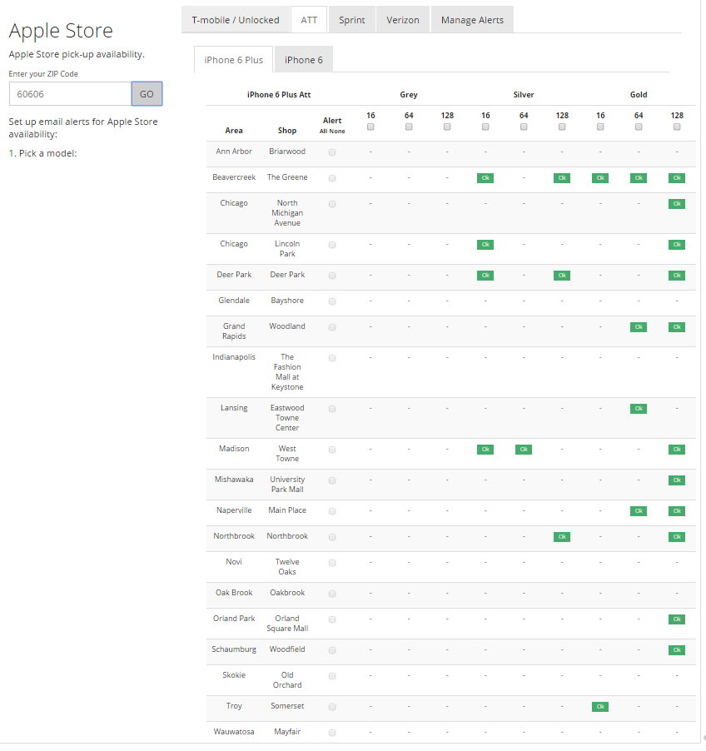Enable alert for Ann Arbor Briarwood
The image size is (706, 751).
(x=332, y=152)
